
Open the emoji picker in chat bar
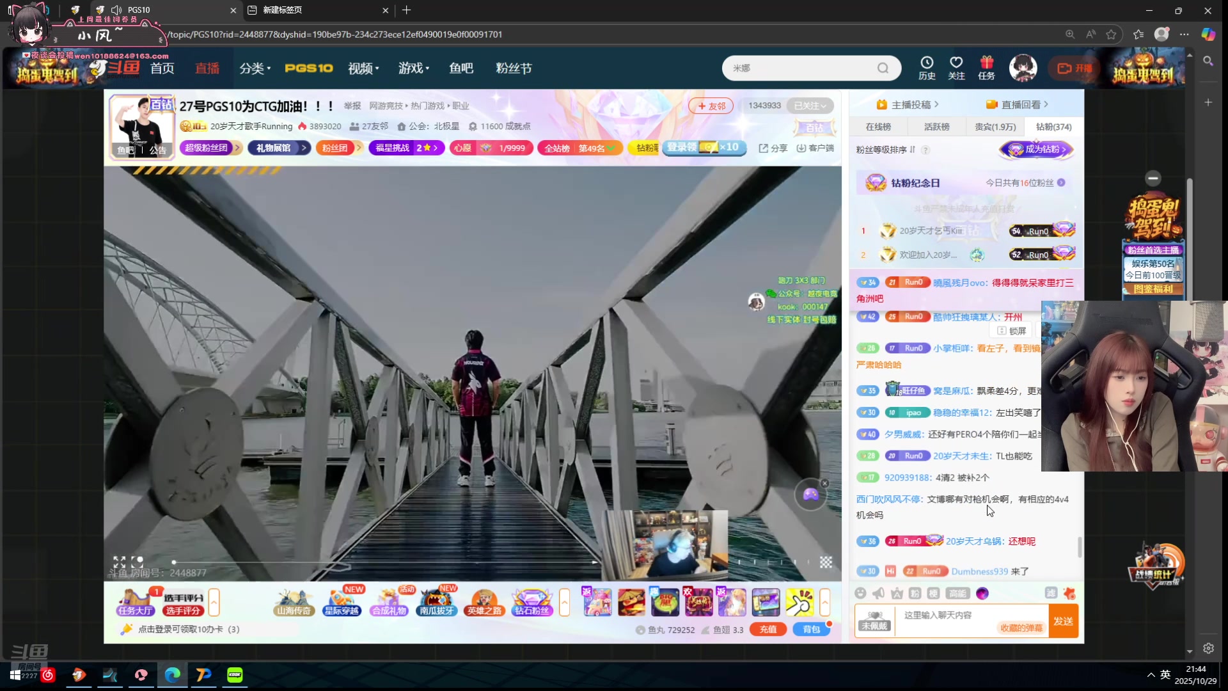(859, 593)
